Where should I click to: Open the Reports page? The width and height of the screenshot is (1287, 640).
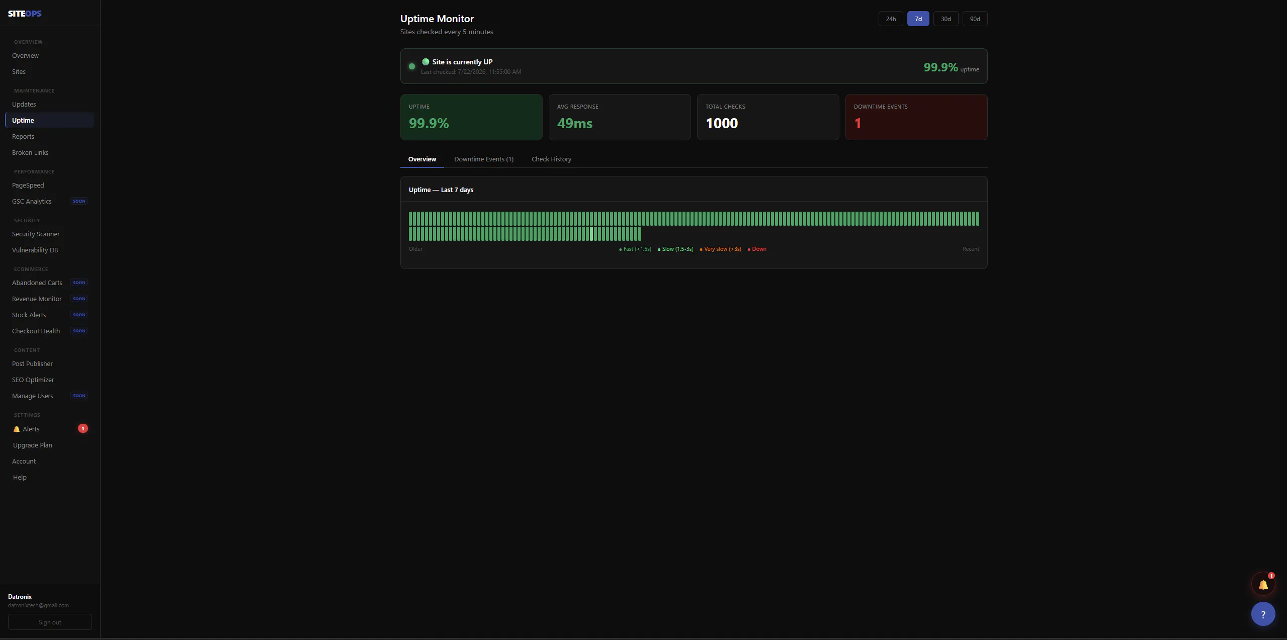(x=49, y=136)
